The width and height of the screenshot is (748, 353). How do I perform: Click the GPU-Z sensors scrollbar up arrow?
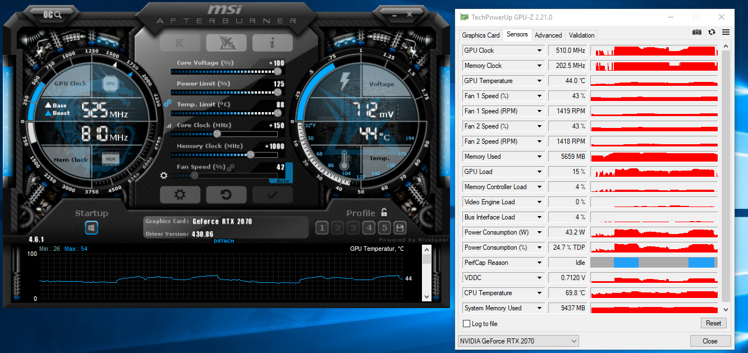click(726, 47)
